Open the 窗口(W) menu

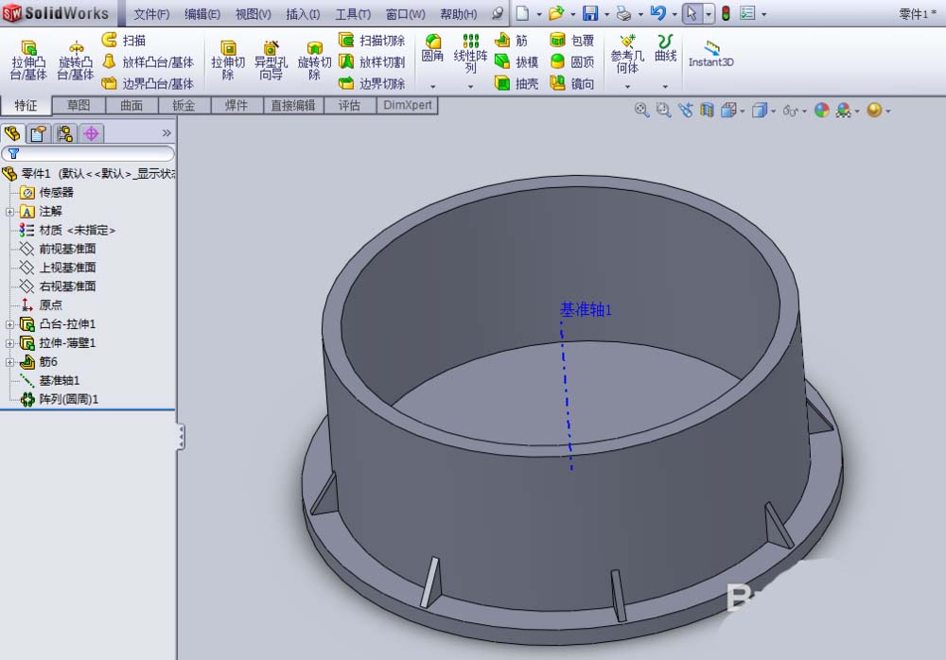point(406,14)
